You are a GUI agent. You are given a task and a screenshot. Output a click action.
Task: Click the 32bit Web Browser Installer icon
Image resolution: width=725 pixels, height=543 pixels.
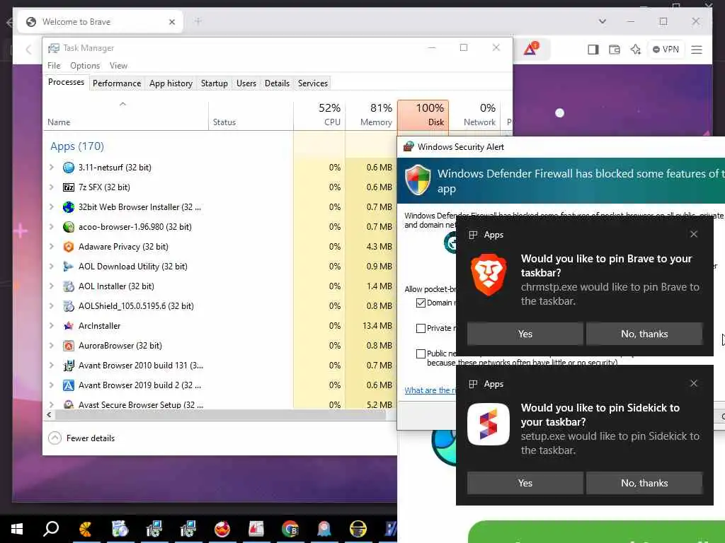(69, 207)
